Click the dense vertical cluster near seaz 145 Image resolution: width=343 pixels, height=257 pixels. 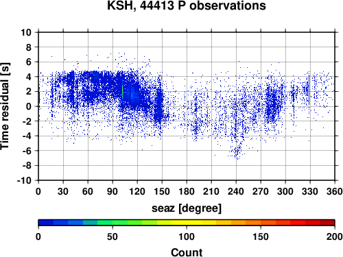[158, 105]
